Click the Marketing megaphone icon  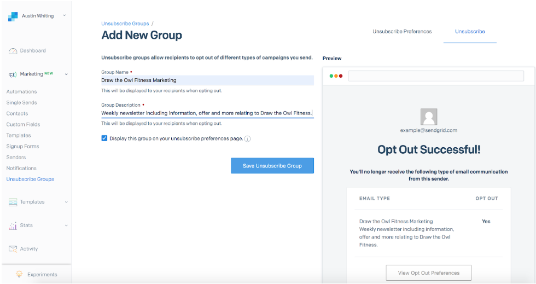13,74
